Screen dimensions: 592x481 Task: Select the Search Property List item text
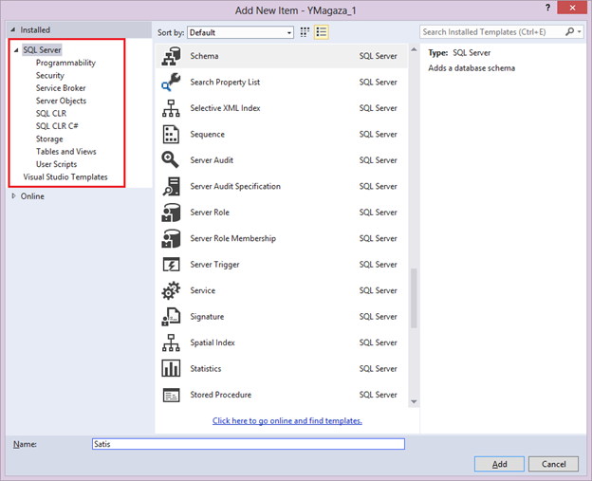(225, 82)
